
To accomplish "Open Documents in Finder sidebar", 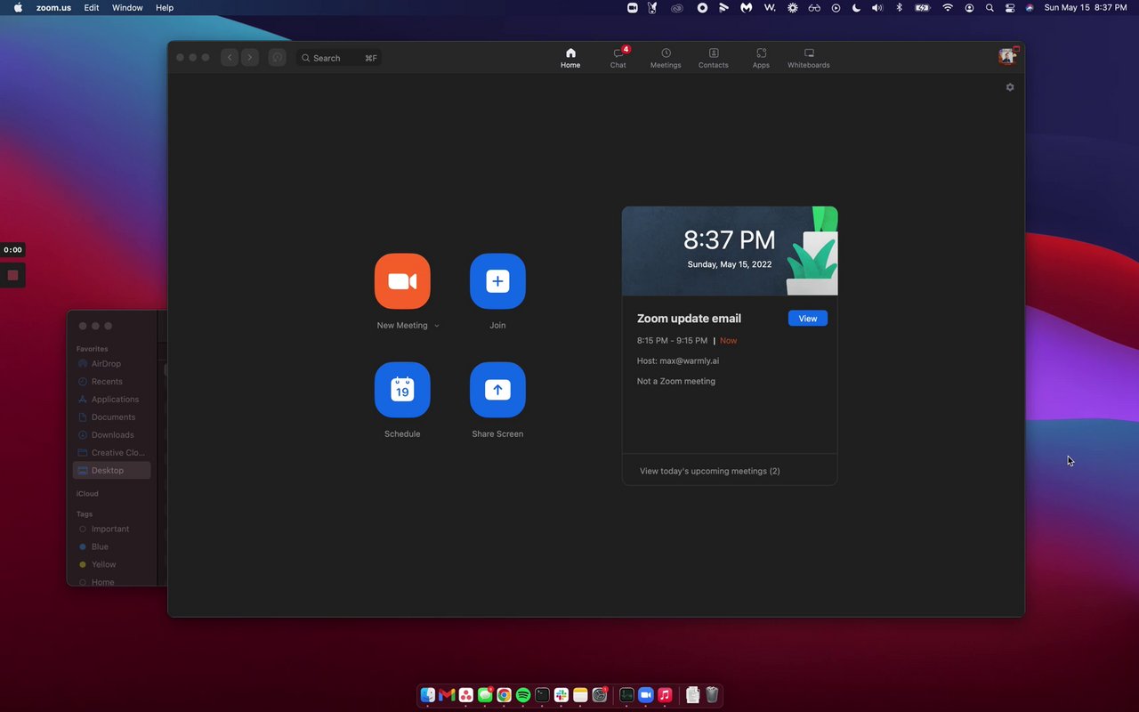I will click(112, 417).
